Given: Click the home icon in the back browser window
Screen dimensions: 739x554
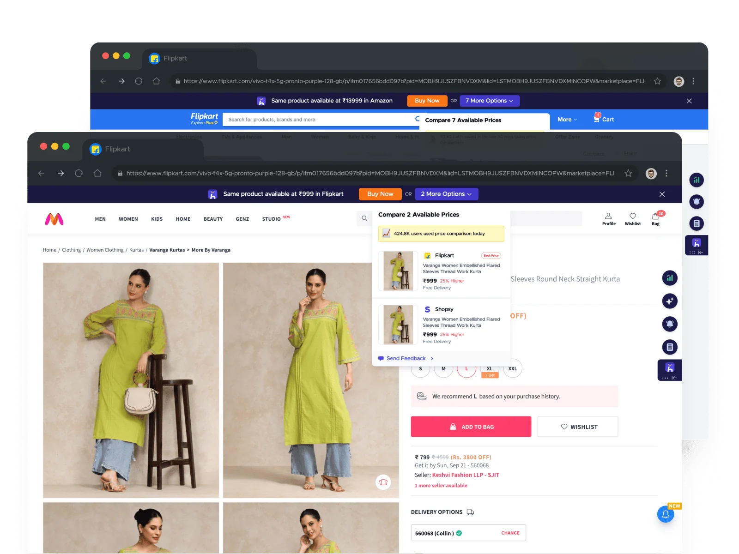Looking at the screenshot, I should 157,81.
